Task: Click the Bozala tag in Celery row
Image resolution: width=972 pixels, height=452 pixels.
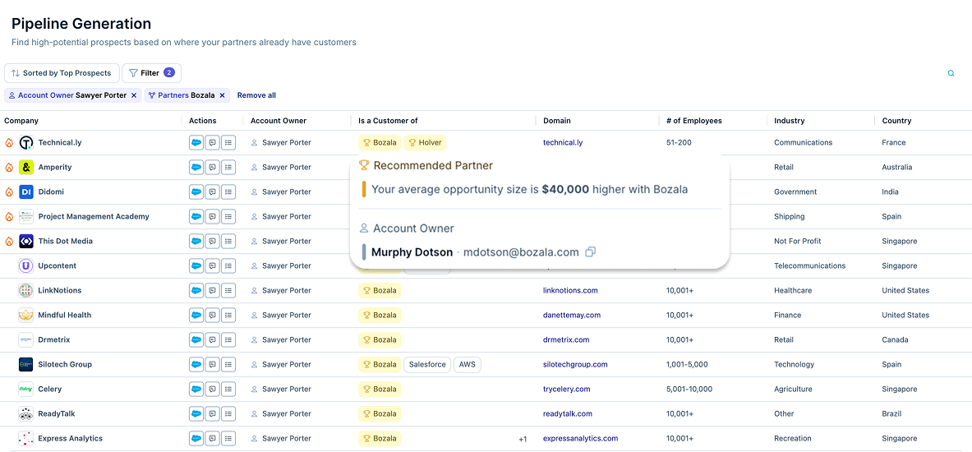Action: point(380,390)
